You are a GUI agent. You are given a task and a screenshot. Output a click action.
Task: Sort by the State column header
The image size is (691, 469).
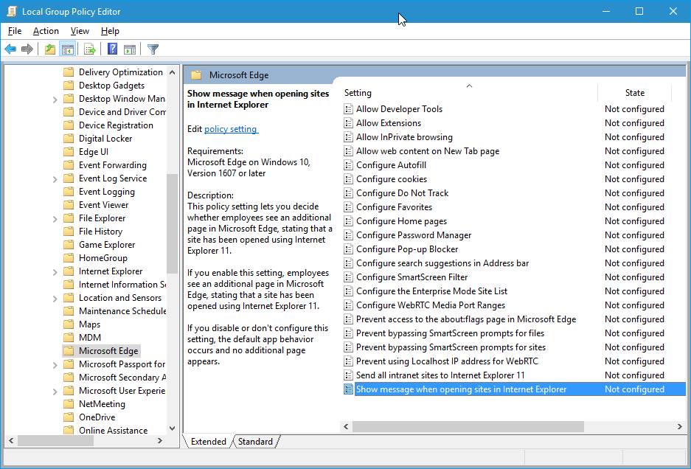click(635, 93)
